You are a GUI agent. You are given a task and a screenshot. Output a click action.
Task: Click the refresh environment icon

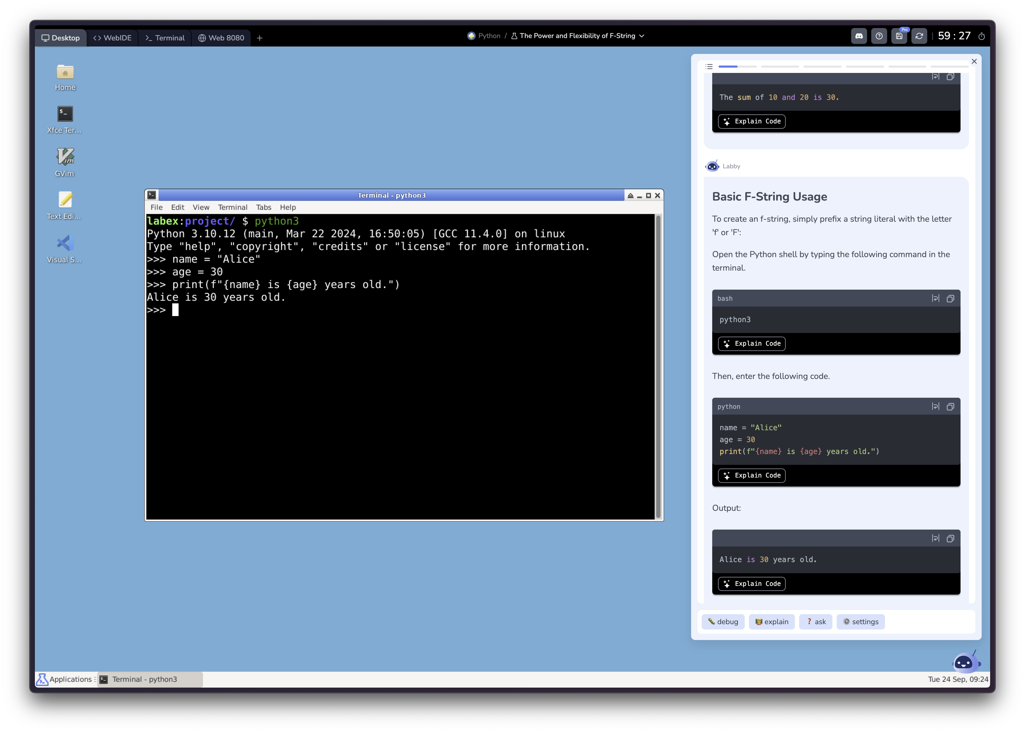click(x=919, y=36)
